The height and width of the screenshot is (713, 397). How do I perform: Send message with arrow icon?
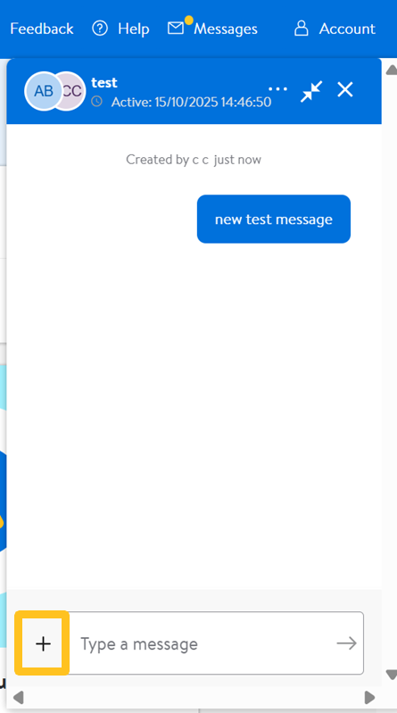[x=346, y=643]
